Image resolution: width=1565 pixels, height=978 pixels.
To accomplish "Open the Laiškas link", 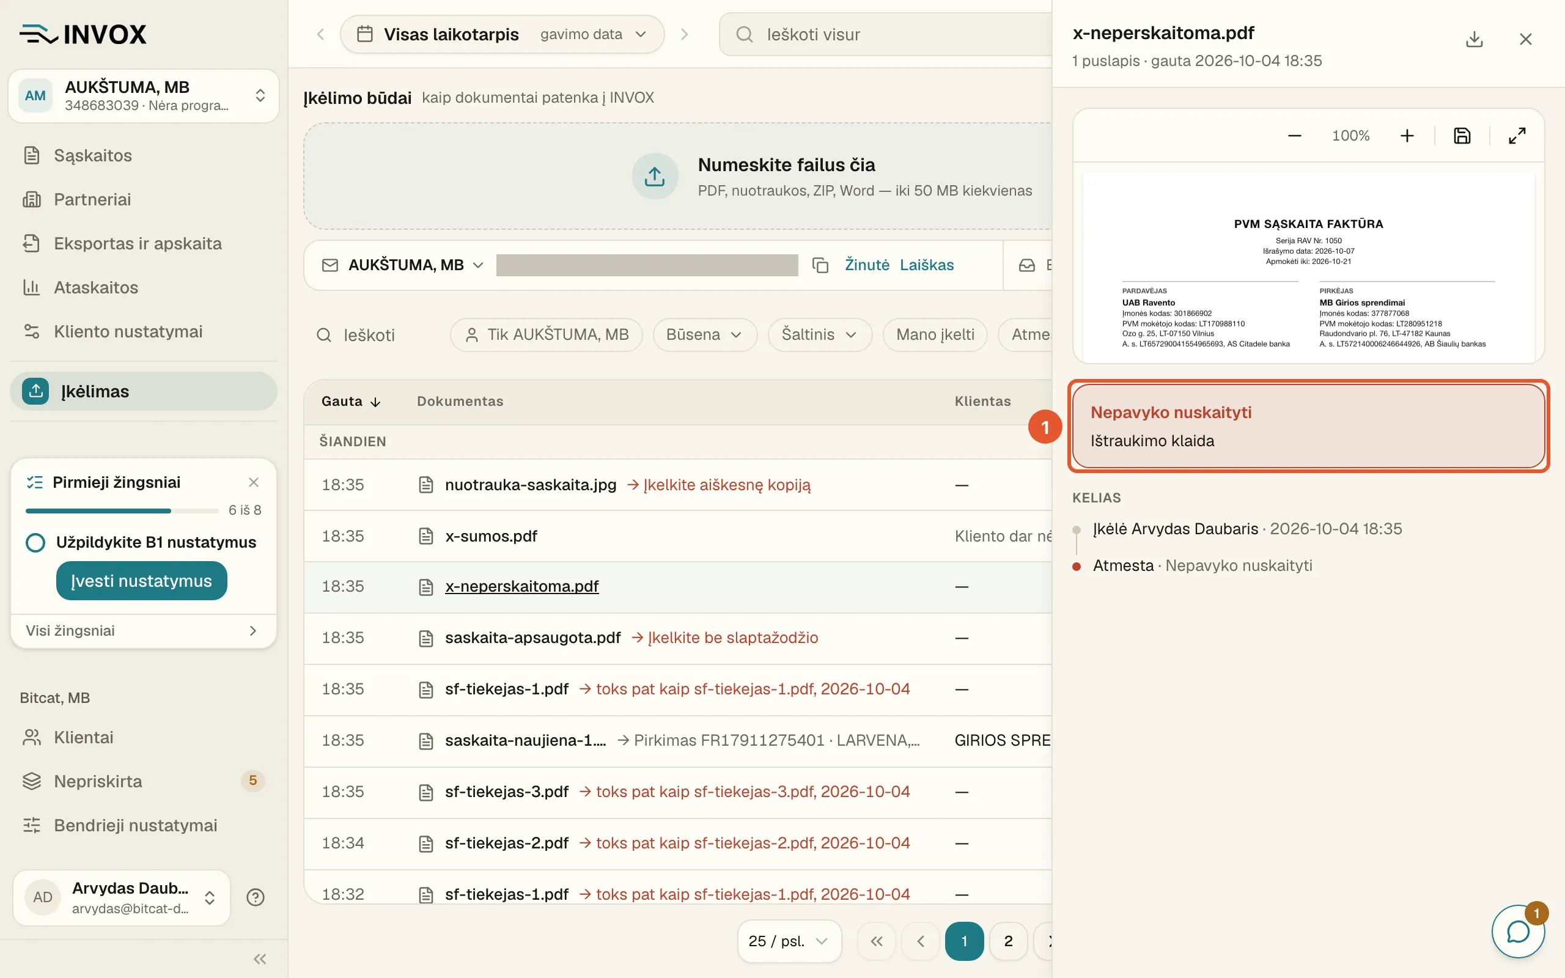I will [927, 265].
